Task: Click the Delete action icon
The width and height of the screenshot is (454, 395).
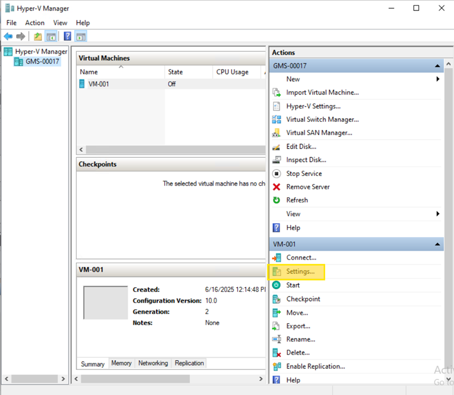Action: (276, 353)
